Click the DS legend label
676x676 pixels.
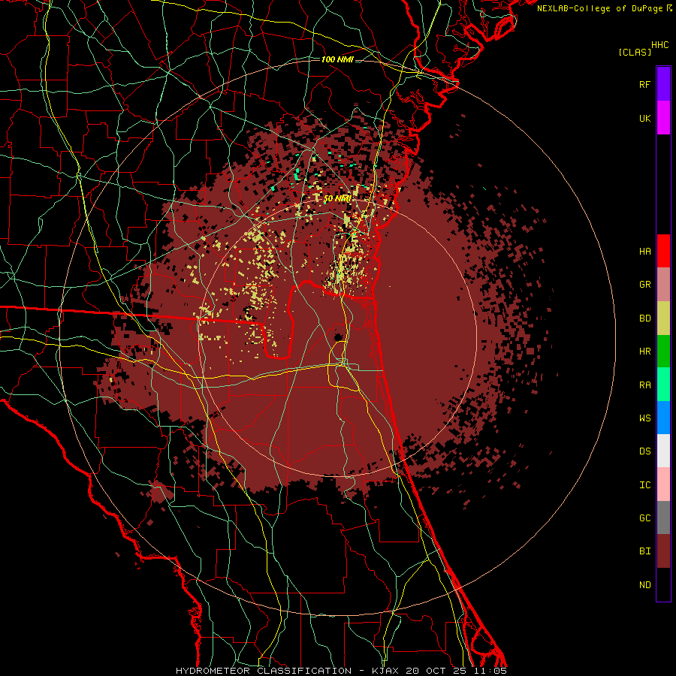click(644, 451)
